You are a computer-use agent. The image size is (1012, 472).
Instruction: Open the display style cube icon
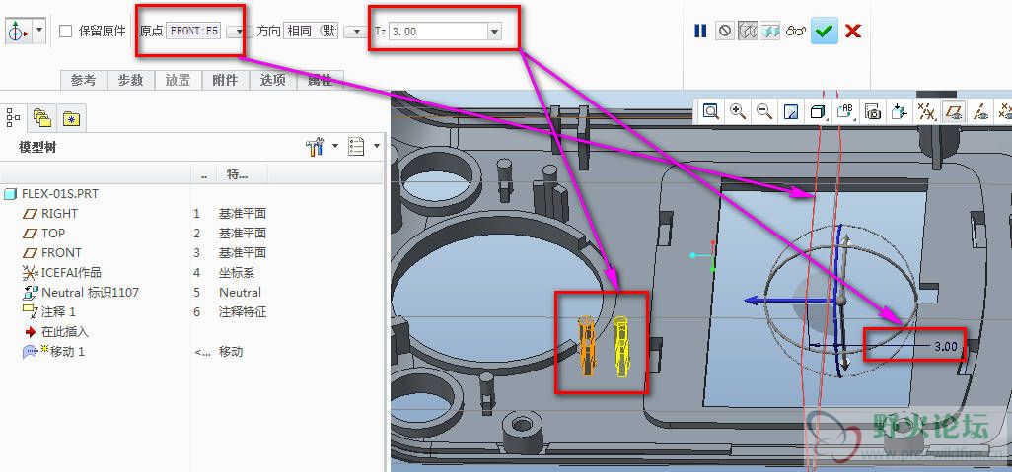(819, 112)
